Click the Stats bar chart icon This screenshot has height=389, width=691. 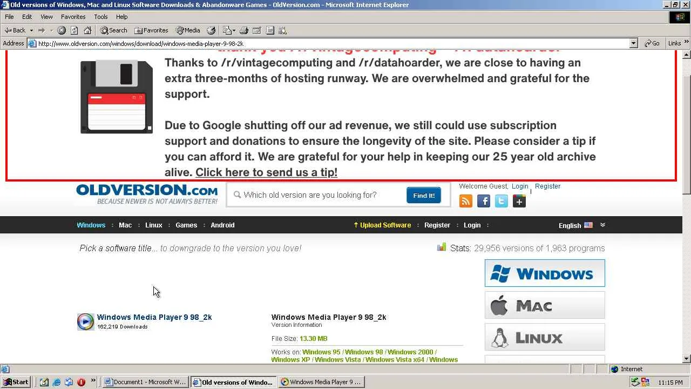(x=442, y=247)
